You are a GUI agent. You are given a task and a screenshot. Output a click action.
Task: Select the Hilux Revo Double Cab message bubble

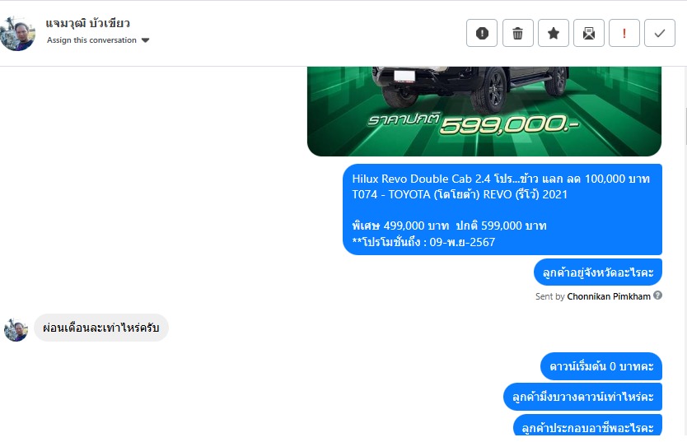point(502,209)
